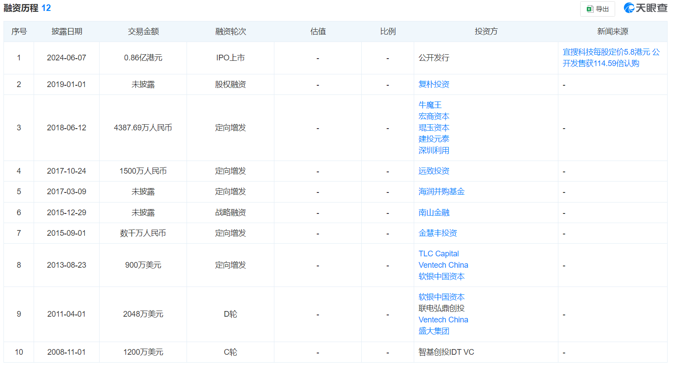The image size is (675, 367).
Task: Click the date 2017-10-24
Action: [66, 171]
